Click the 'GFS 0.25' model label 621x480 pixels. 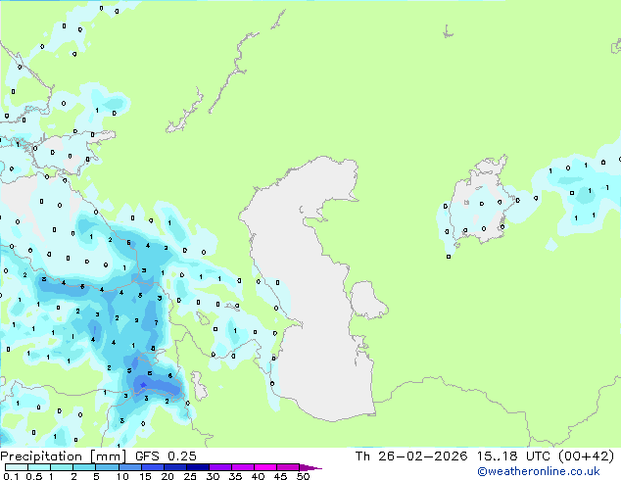coord(166,456)
